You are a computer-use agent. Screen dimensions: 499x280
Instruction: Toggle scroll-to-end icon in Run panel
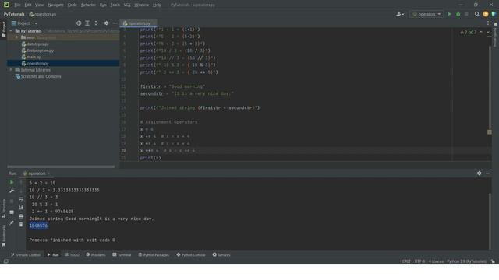click(21, 208)
